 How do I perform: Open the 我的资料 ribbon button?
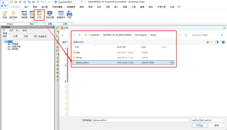(x=13, y=15)
